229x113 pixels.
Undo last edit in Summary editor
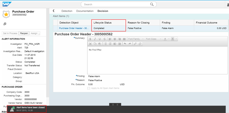click(125, 44)
